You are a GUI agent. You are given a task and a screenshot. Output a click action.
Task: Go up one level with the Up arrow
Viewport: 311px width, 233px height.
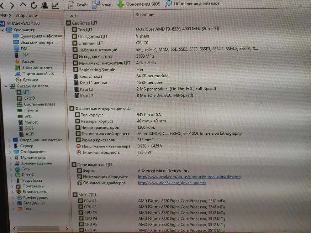tap(23, 5)
